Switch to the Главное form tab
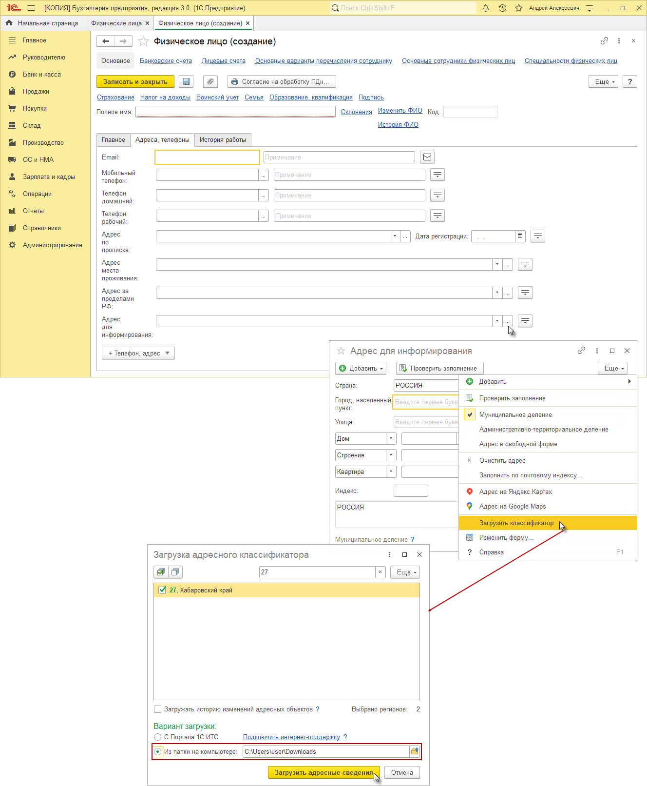The image size is (647, 786). [114, 140]
